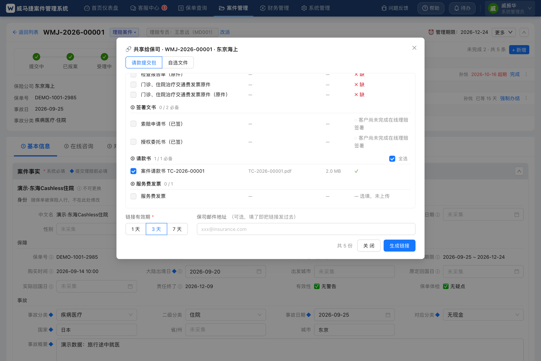This screenshot has height=361, width=541.
Task: Open the 对应分类 无现金 dropdown
Action: (x=483, y=315)
